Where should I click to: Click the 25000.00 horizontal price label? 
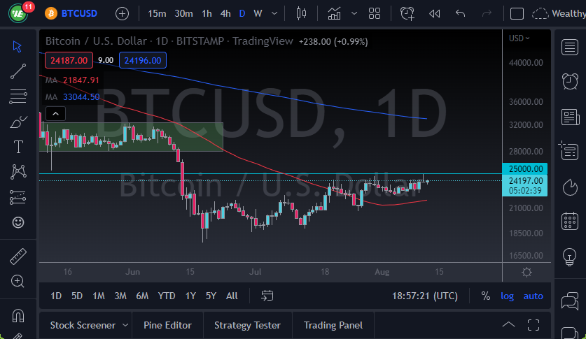click(x=526, y=168)
